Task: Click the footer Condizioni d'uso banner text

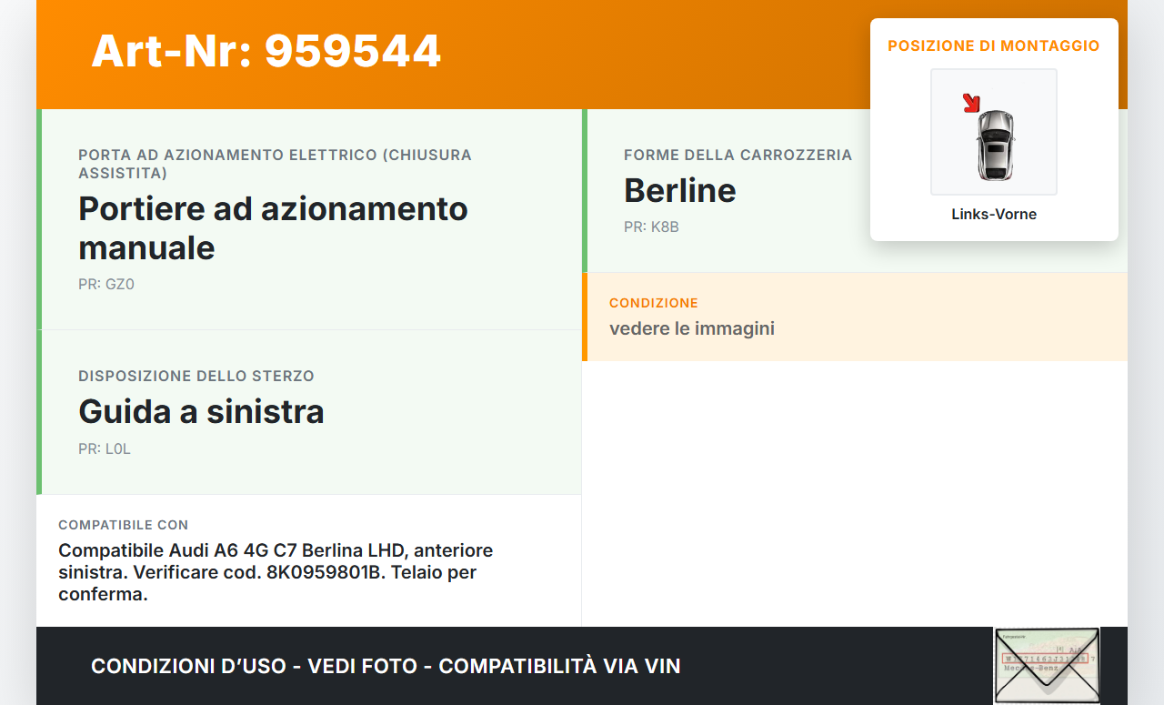Action: coord(386,666)
